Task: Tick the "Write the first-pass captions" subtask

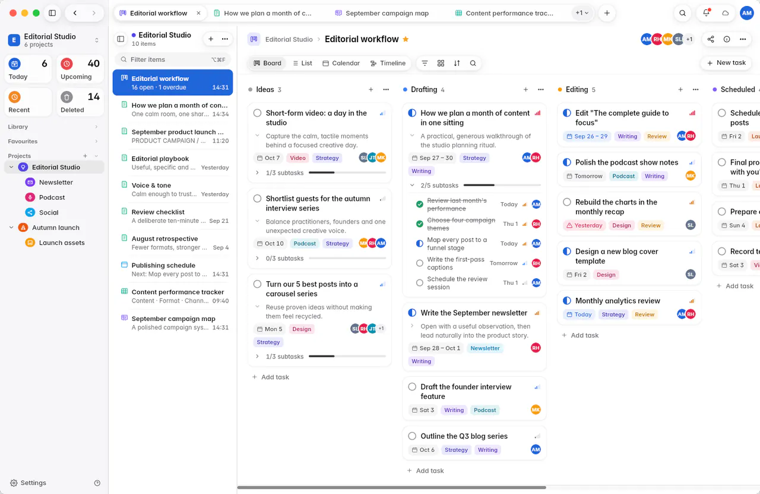Action: click(420, 263)
